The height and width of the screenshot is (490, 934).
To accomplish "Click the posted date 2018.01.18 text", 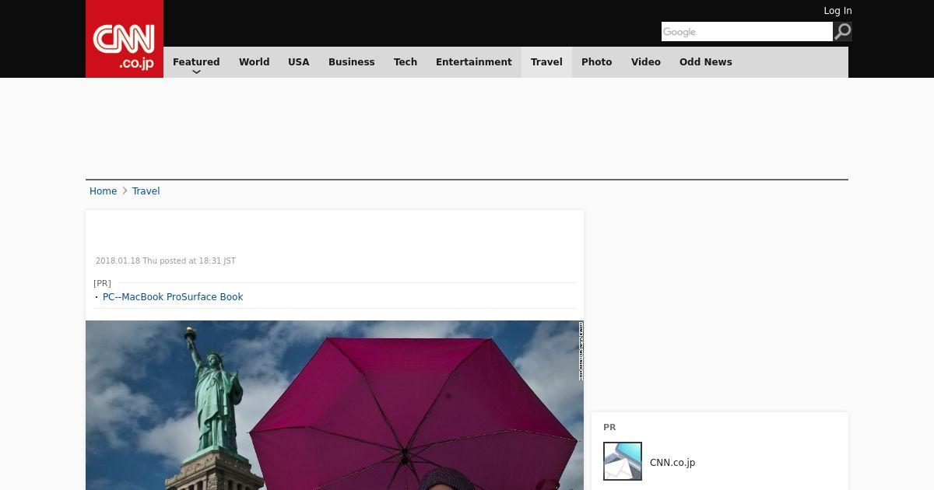I will pos(166,261).
